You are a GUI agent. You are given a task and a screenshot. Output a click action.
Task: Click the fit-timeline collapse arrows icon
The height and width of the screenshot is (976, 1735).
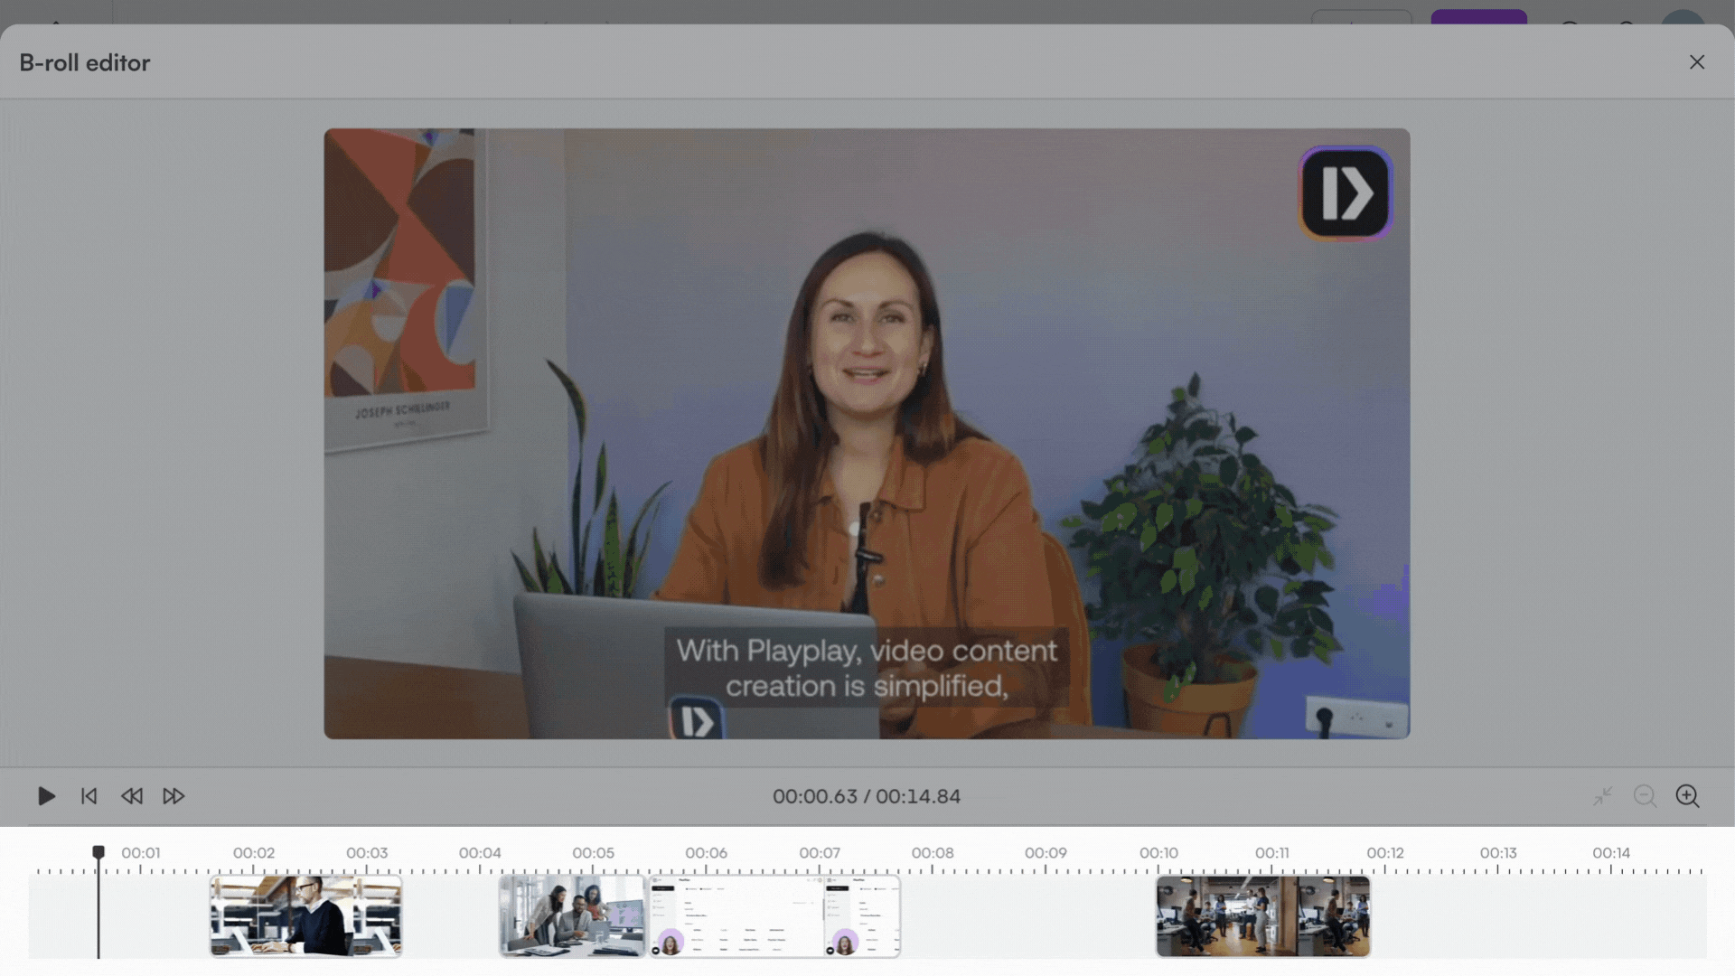click(1602, 796)
